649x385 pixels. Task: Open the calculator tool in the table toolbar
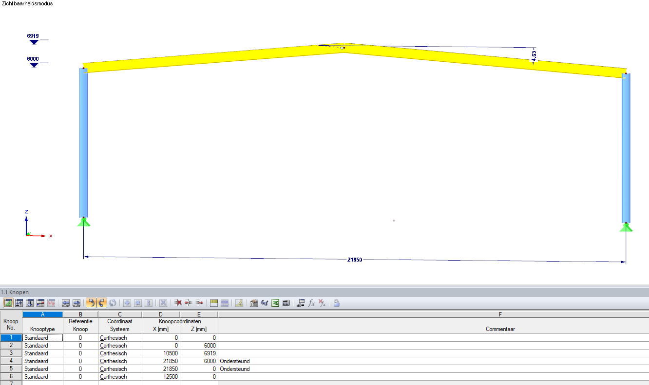pos(286,302)
